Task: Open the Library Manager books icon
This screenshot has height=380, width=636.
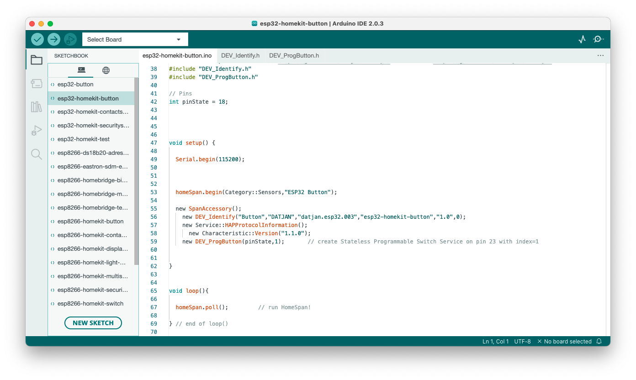Action: point(37,107)
